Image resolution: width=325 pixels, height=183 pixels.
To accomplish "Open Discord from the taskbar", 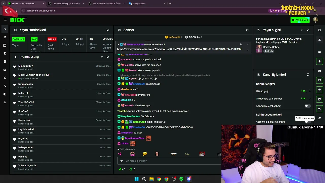I will coord(189,179).
